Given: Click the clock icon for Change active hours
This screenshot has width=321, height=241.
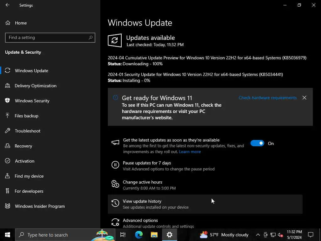Looking at the screenshot, I should (115, 184).
